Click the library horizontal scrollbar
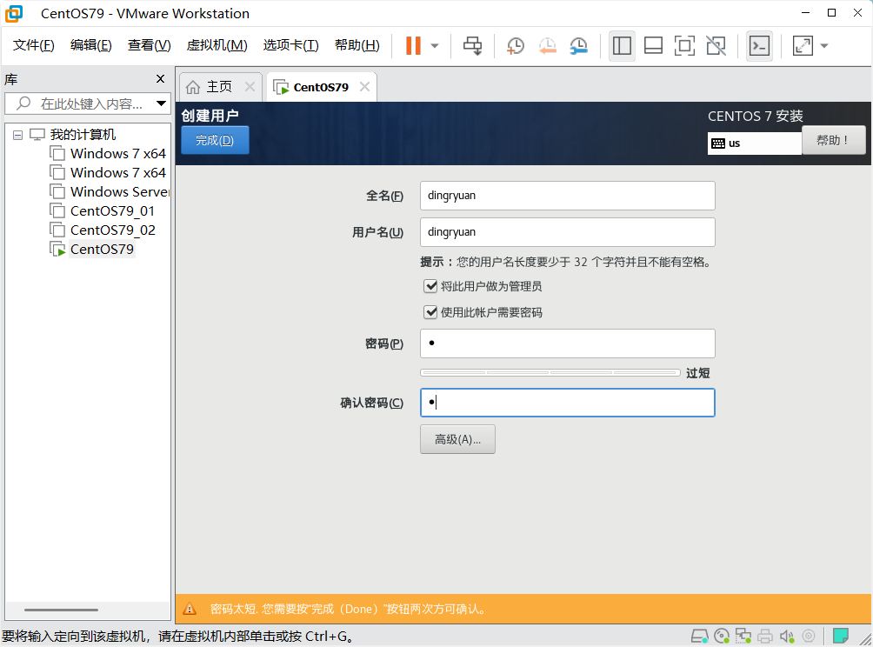 [61, 610]
